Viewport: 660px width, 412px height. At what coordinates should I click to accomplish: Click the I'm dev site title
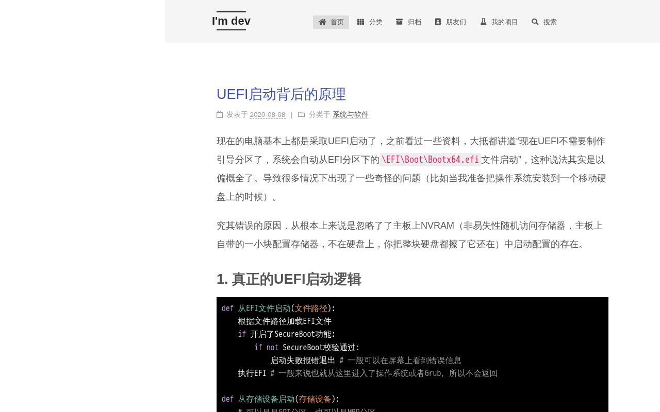(231, 21)
